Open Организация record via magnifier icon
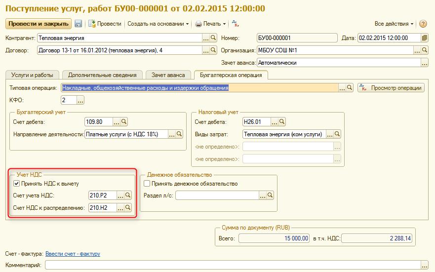435x272 pixels. pyautogui.click(x=425, y=50)
